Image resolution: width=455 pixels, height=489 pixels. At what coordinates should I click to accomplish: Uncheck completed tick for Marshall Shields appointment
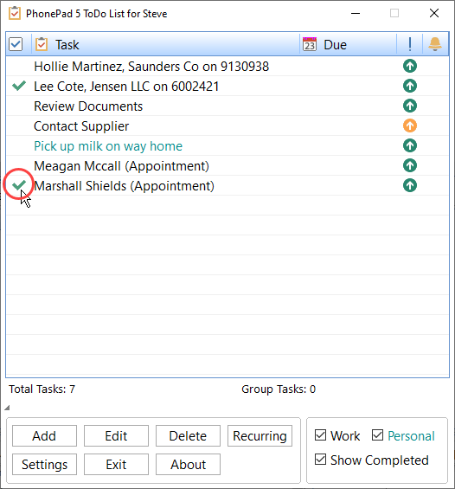(x=19, y=185)
